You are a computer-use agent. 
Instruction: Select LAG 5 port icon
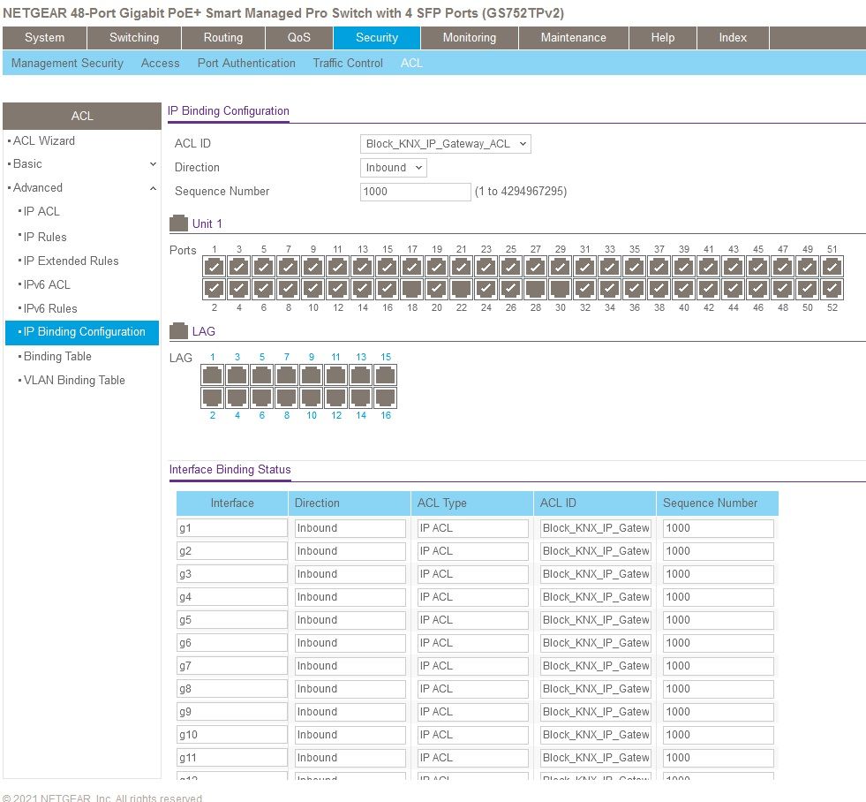tap(262, 375)
